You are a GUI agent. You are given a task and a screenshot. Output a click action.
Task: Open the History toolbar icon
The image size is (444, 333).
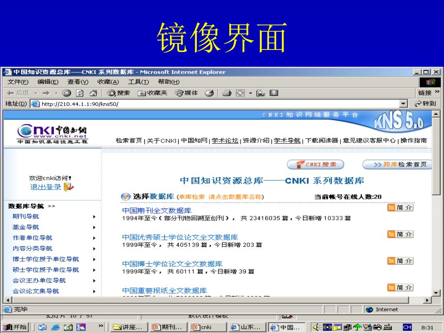point(209,93)
